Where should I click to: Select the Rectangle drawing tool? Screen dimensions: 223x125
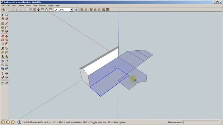2,24
